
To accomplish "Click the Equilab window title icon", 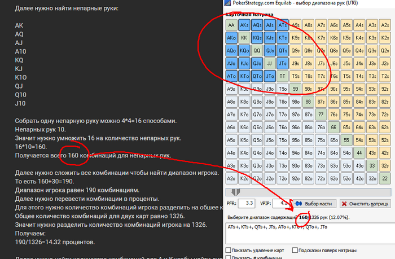I will [x=227, y=3].
